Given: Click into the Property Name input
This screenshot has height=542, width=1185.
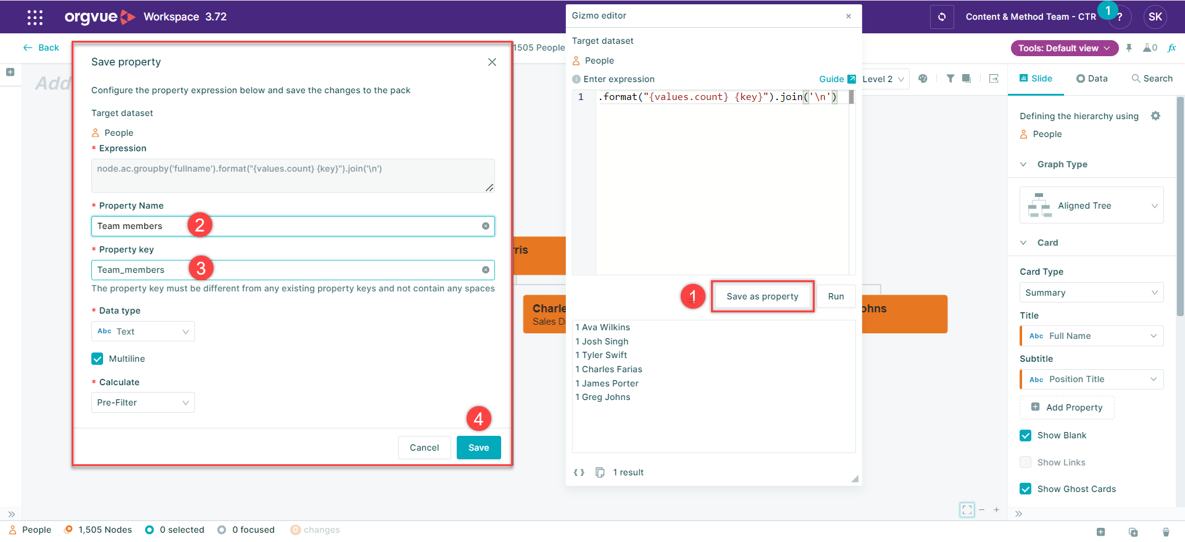Looking at the screenshot, I should pyautogui.click(x=293, y=226).
